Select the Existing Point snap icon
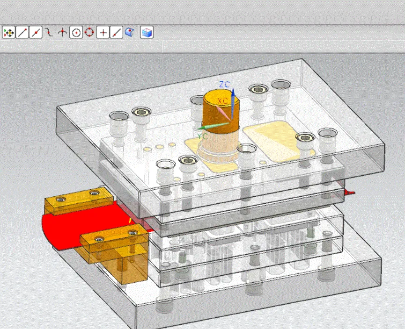 (x=103, y=32)
